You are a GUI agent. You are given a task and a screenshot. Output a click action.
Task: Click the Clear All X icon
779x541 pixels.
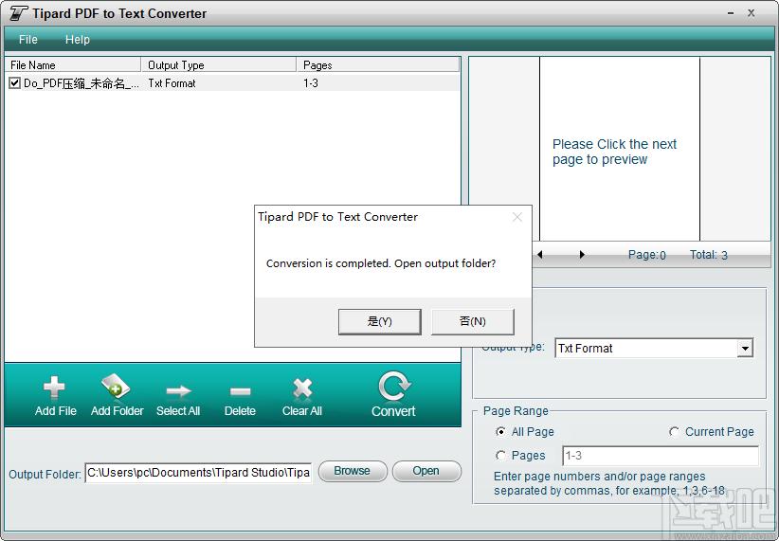point(302,388)
